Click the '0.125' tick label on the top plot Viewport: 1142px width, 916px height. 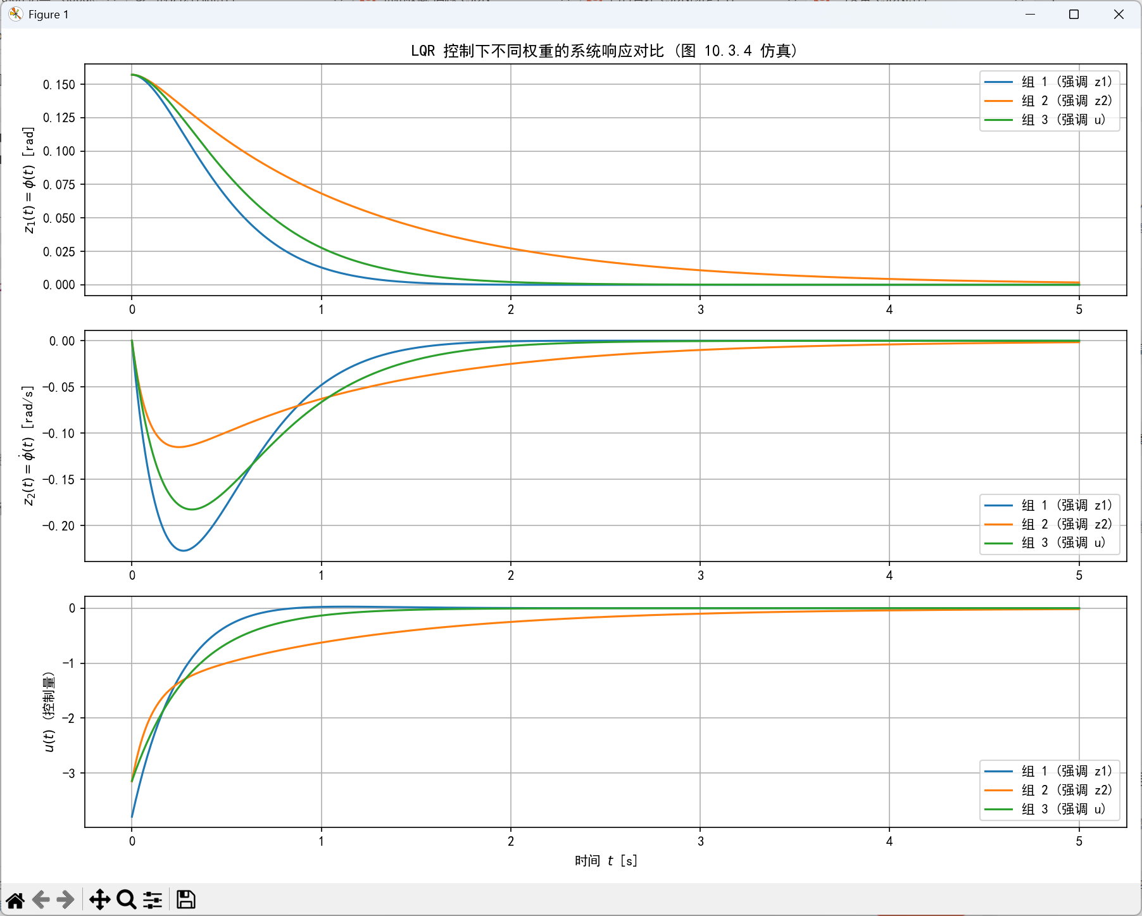click(59, 118)
